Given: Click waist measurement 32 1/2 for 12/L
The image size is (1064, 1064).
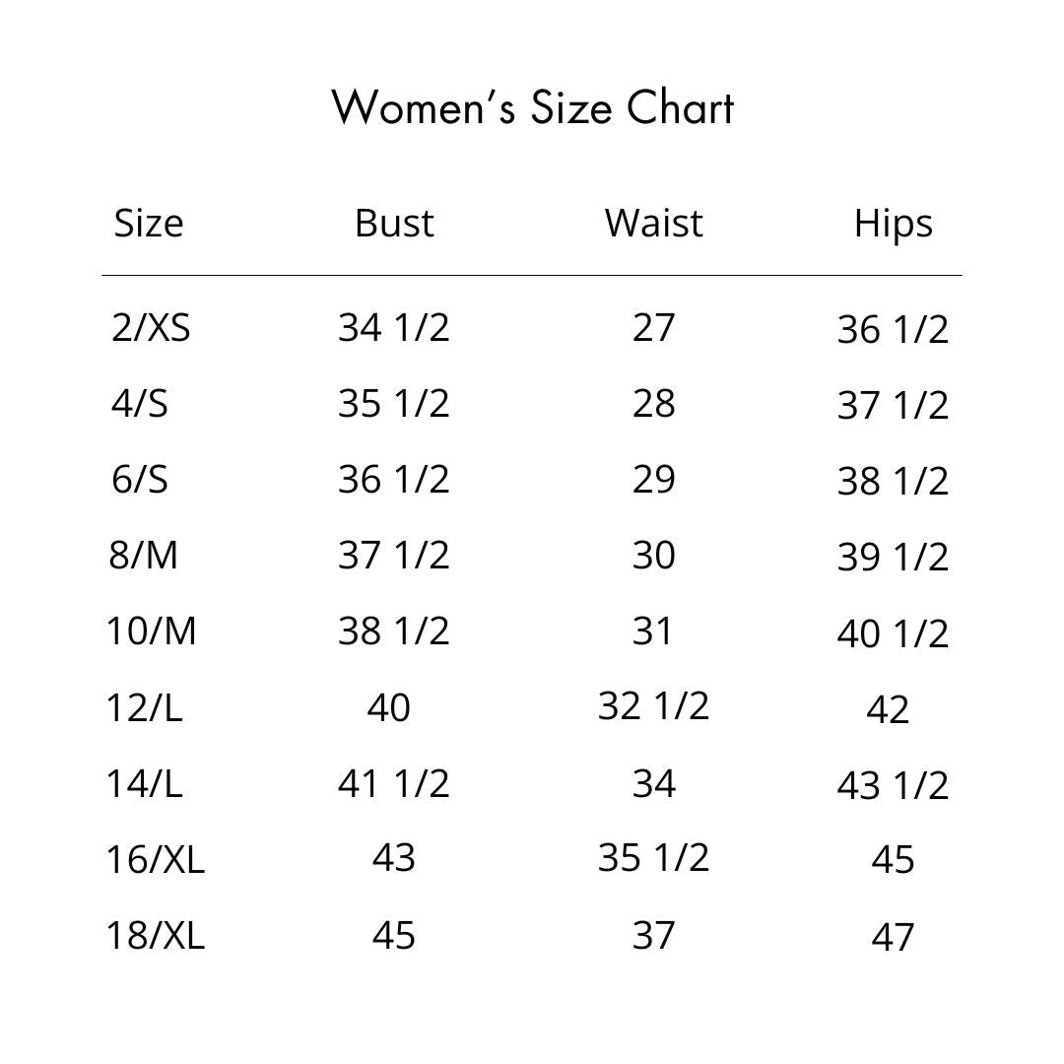Looking at the screenshot, I should (653, 705).
